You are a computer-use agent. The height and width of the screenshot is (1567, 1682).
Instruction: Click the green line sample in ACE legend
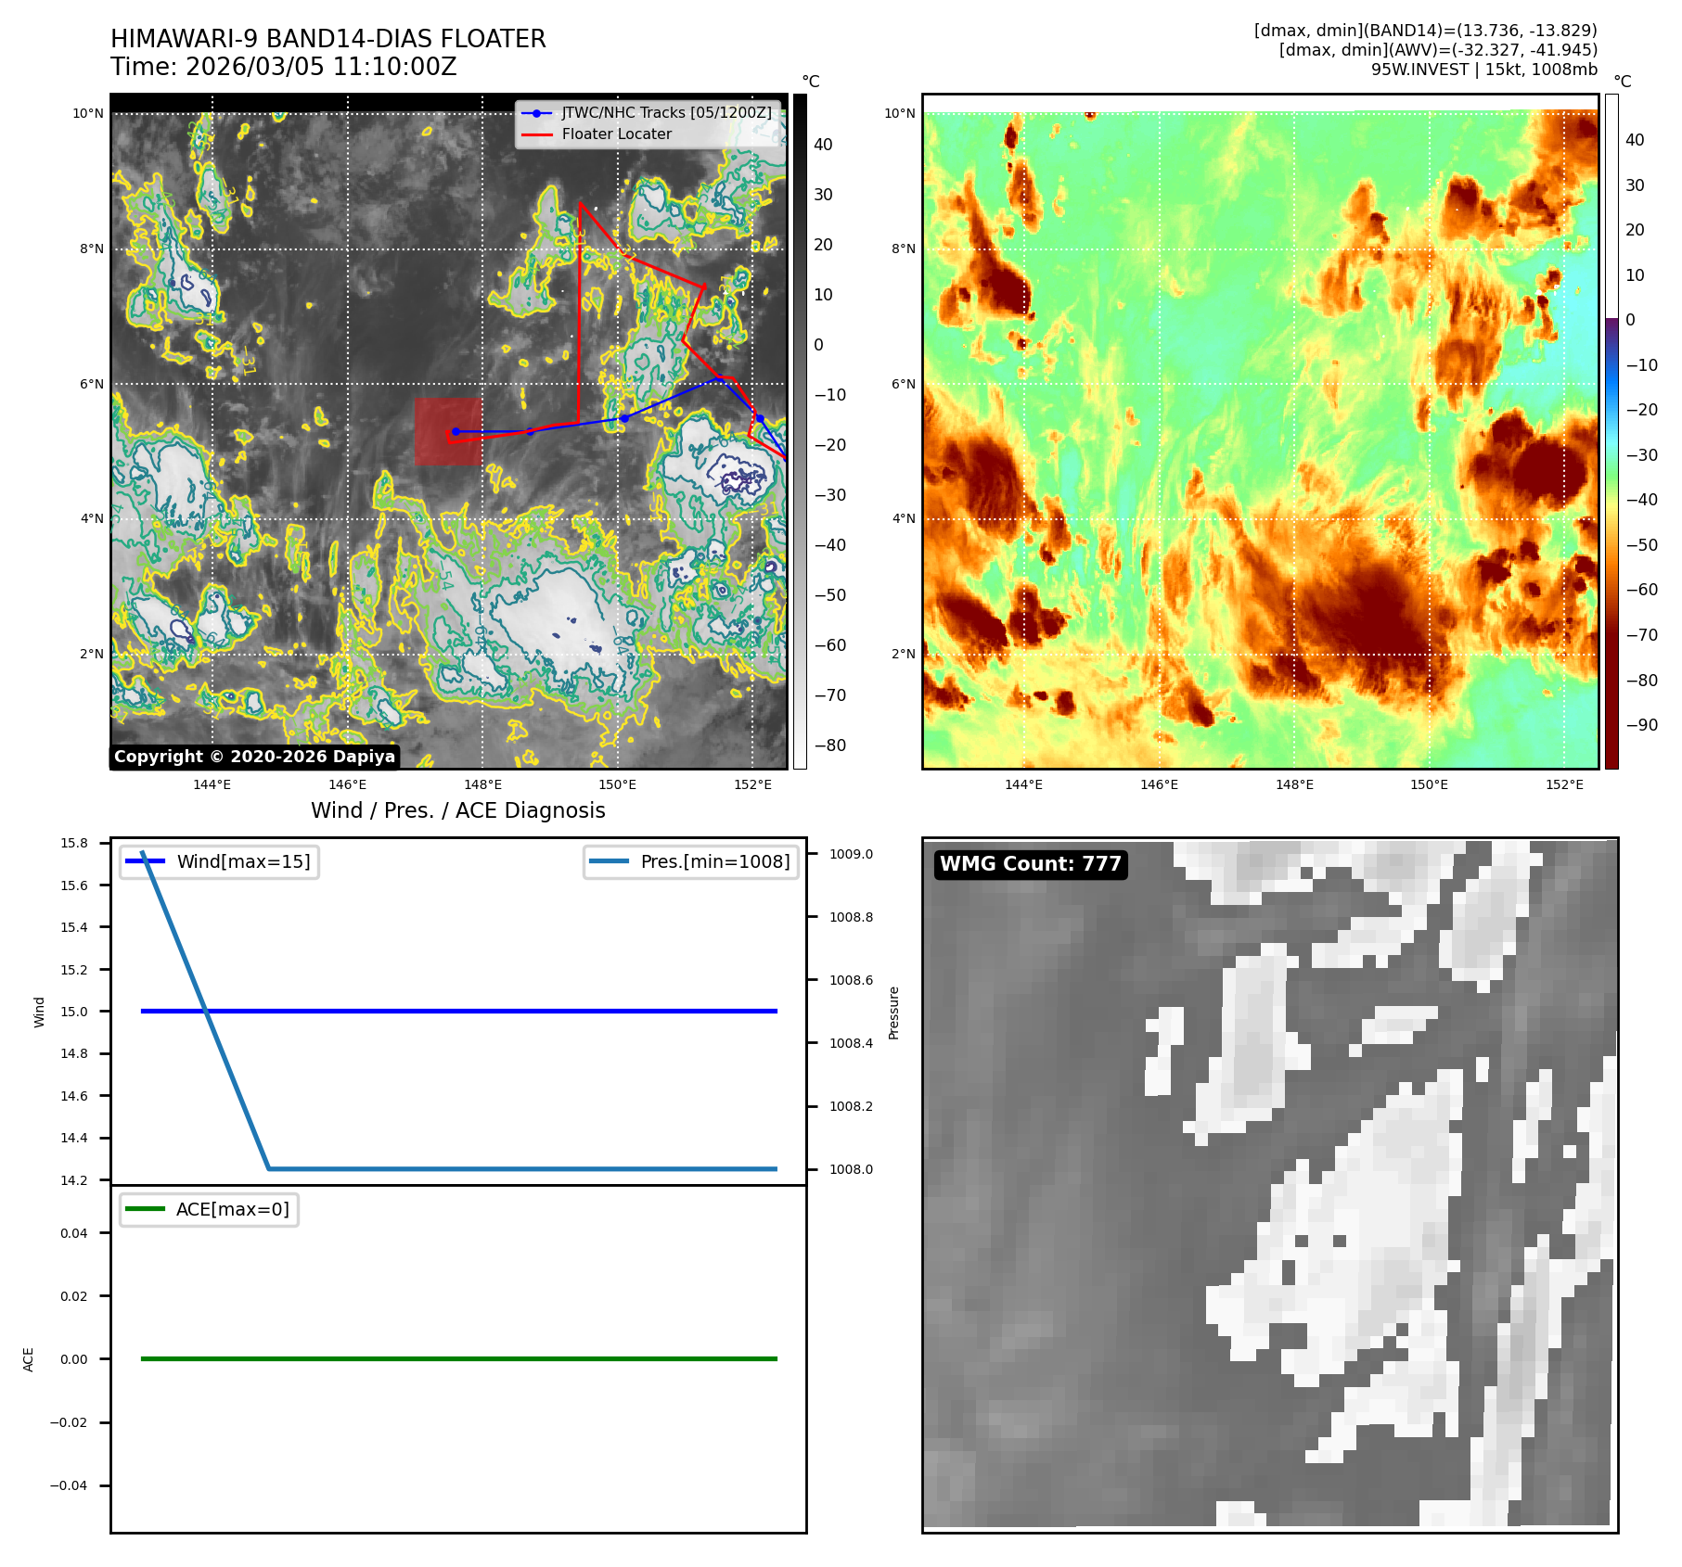tap(145, 1209)
